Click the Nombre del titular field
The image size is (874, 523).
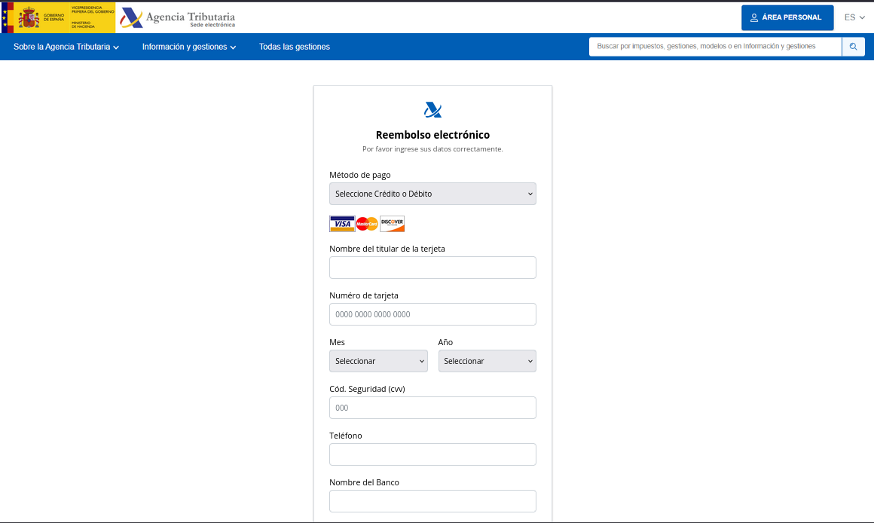point(432,268)
